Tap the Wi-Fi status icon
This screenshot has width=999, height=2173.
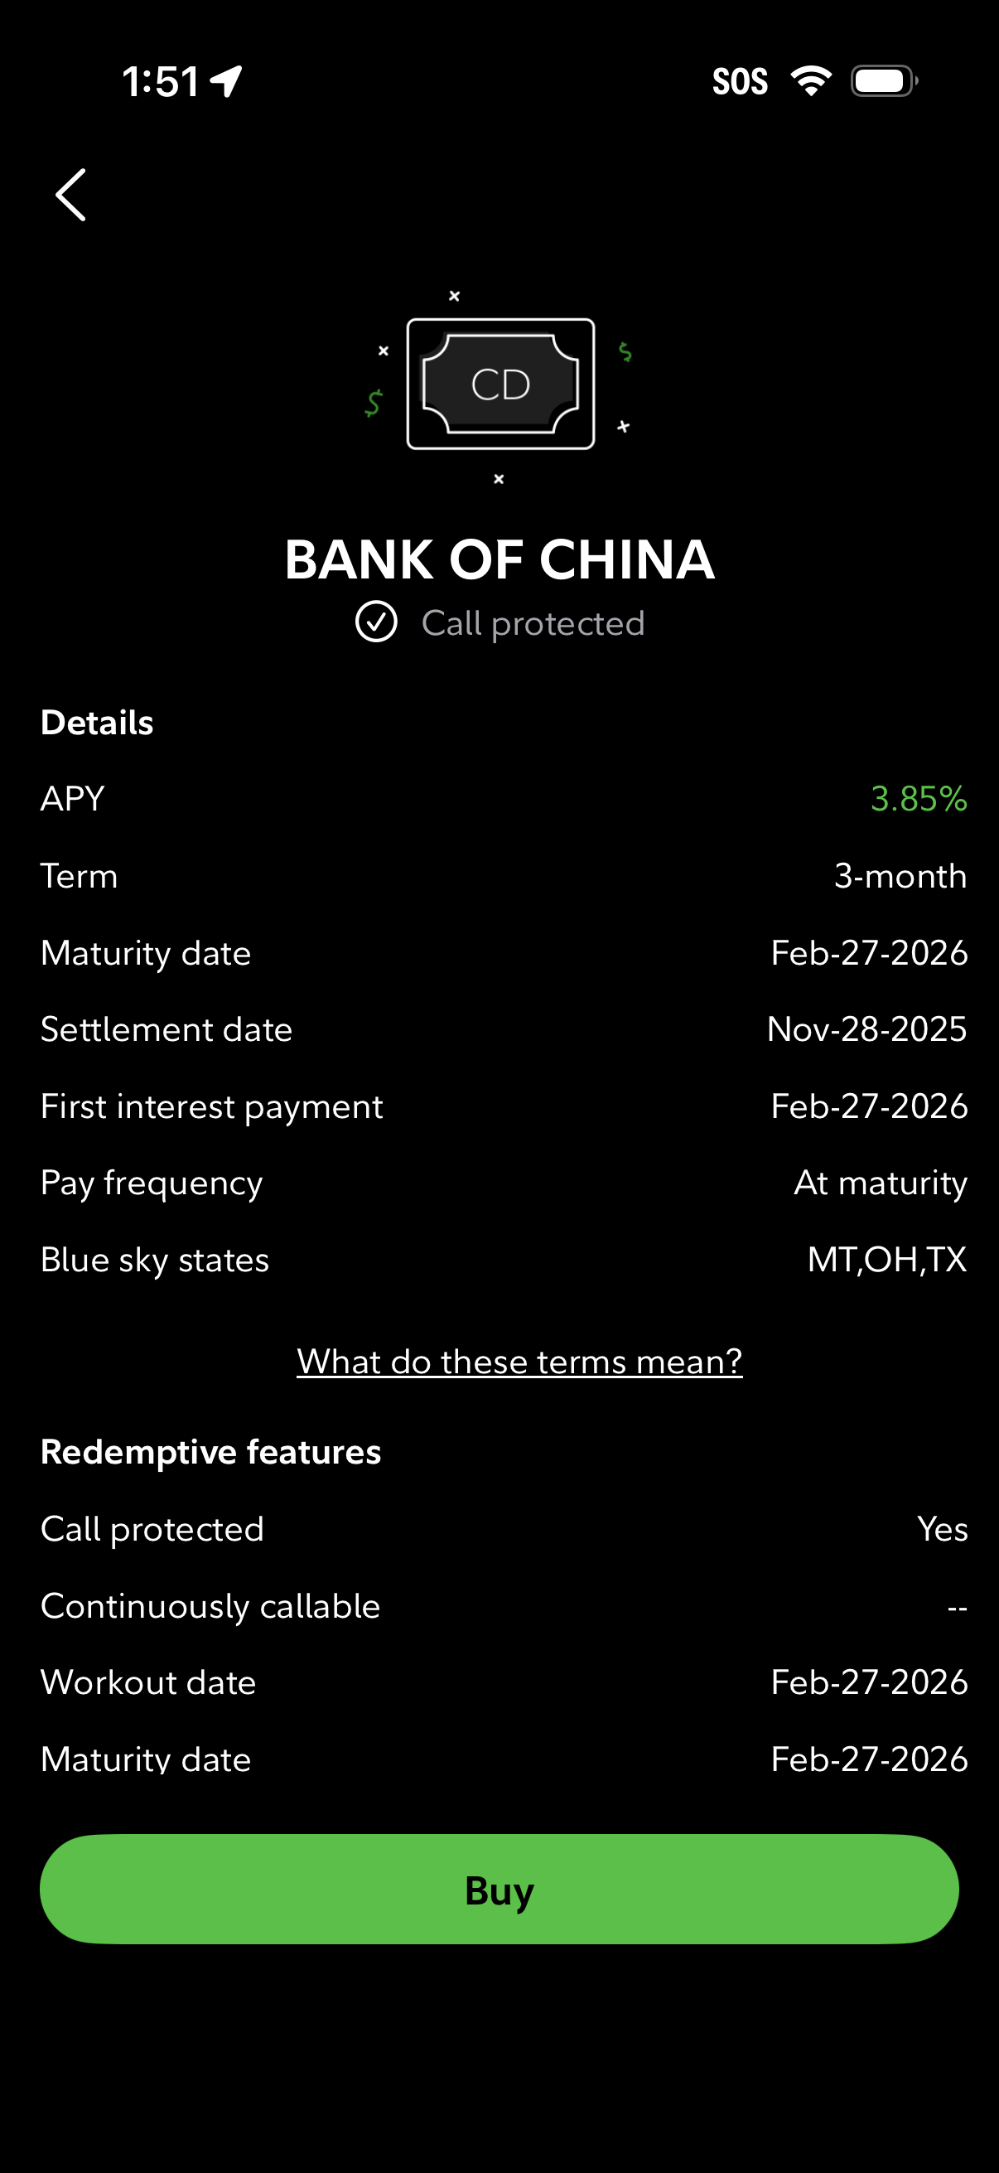810,81
